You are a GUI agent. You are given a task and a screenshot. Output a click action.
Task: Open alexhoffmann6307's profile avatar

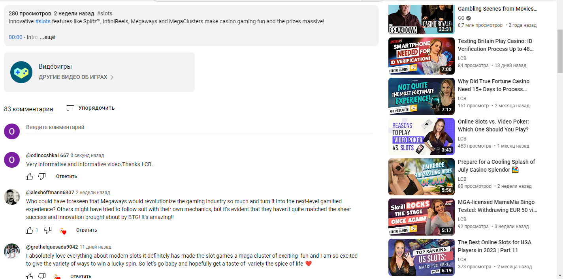(12, 197)
